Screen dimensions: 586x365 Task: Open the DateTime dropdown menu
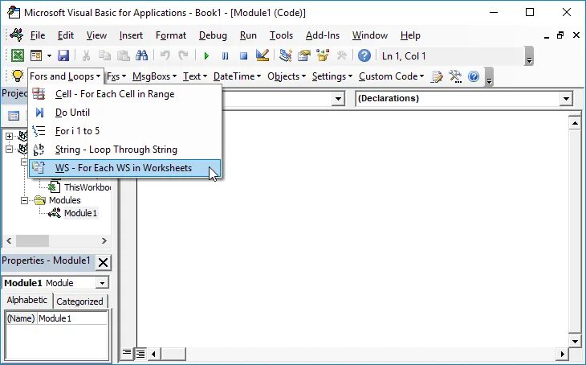237,76
